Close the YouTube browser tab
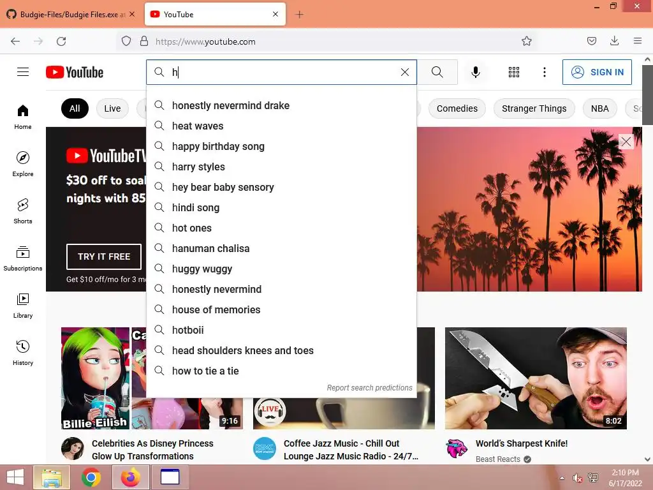This screenshot has width=653, height=490. pos(275,14)
